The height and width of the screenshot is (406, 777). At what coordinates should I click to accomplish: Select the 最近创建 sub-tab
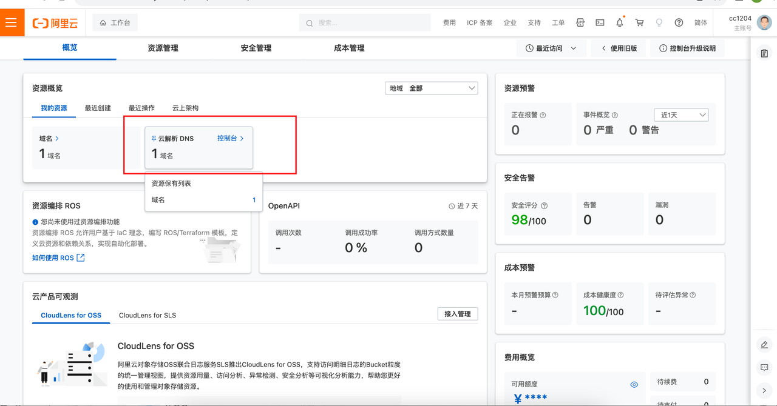(98, 108)
